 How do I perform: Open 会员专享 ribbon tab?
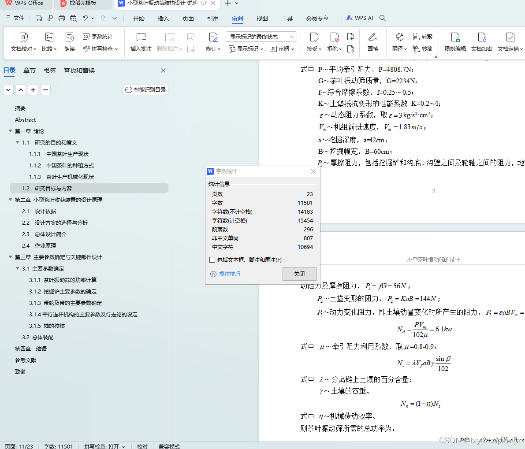tap(317, 19)
